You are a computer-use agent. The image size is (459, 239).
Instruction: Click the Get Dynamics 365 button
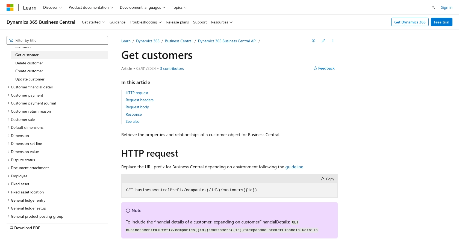[410, 22]
